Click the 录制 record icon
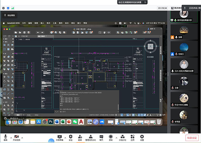Screen dimensions: 201x143 [x=111, y=136]
